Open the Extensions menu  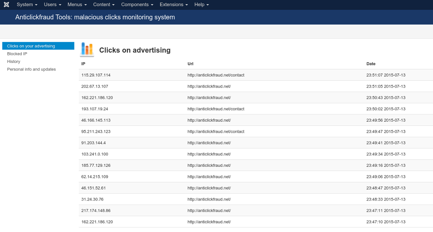(x=174, y=5)
